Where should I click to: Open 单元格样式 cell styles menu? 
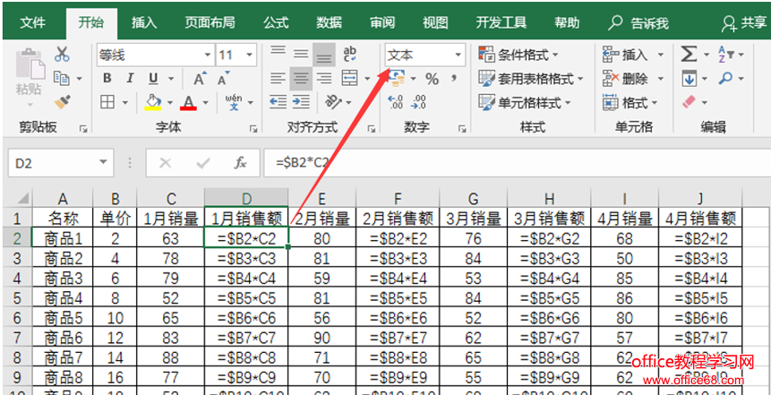click(x=525, y=102)
